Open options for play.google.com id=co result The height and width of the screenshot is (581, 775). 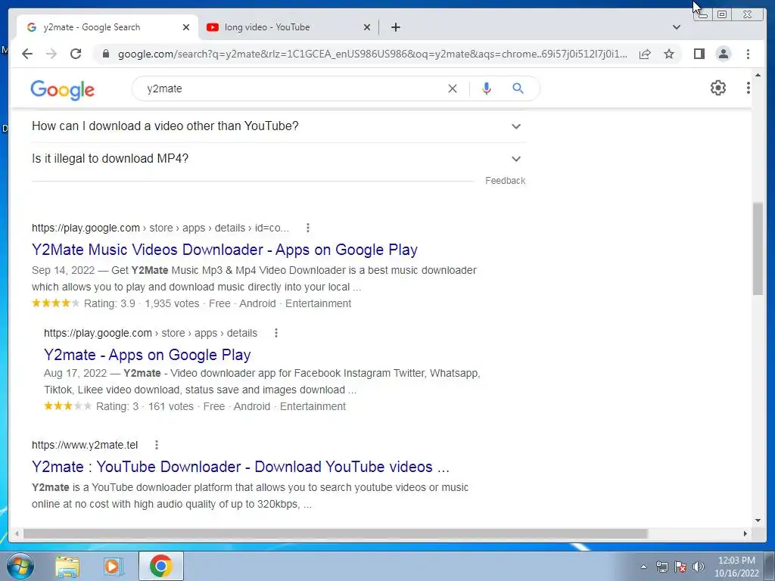(308, 228)
